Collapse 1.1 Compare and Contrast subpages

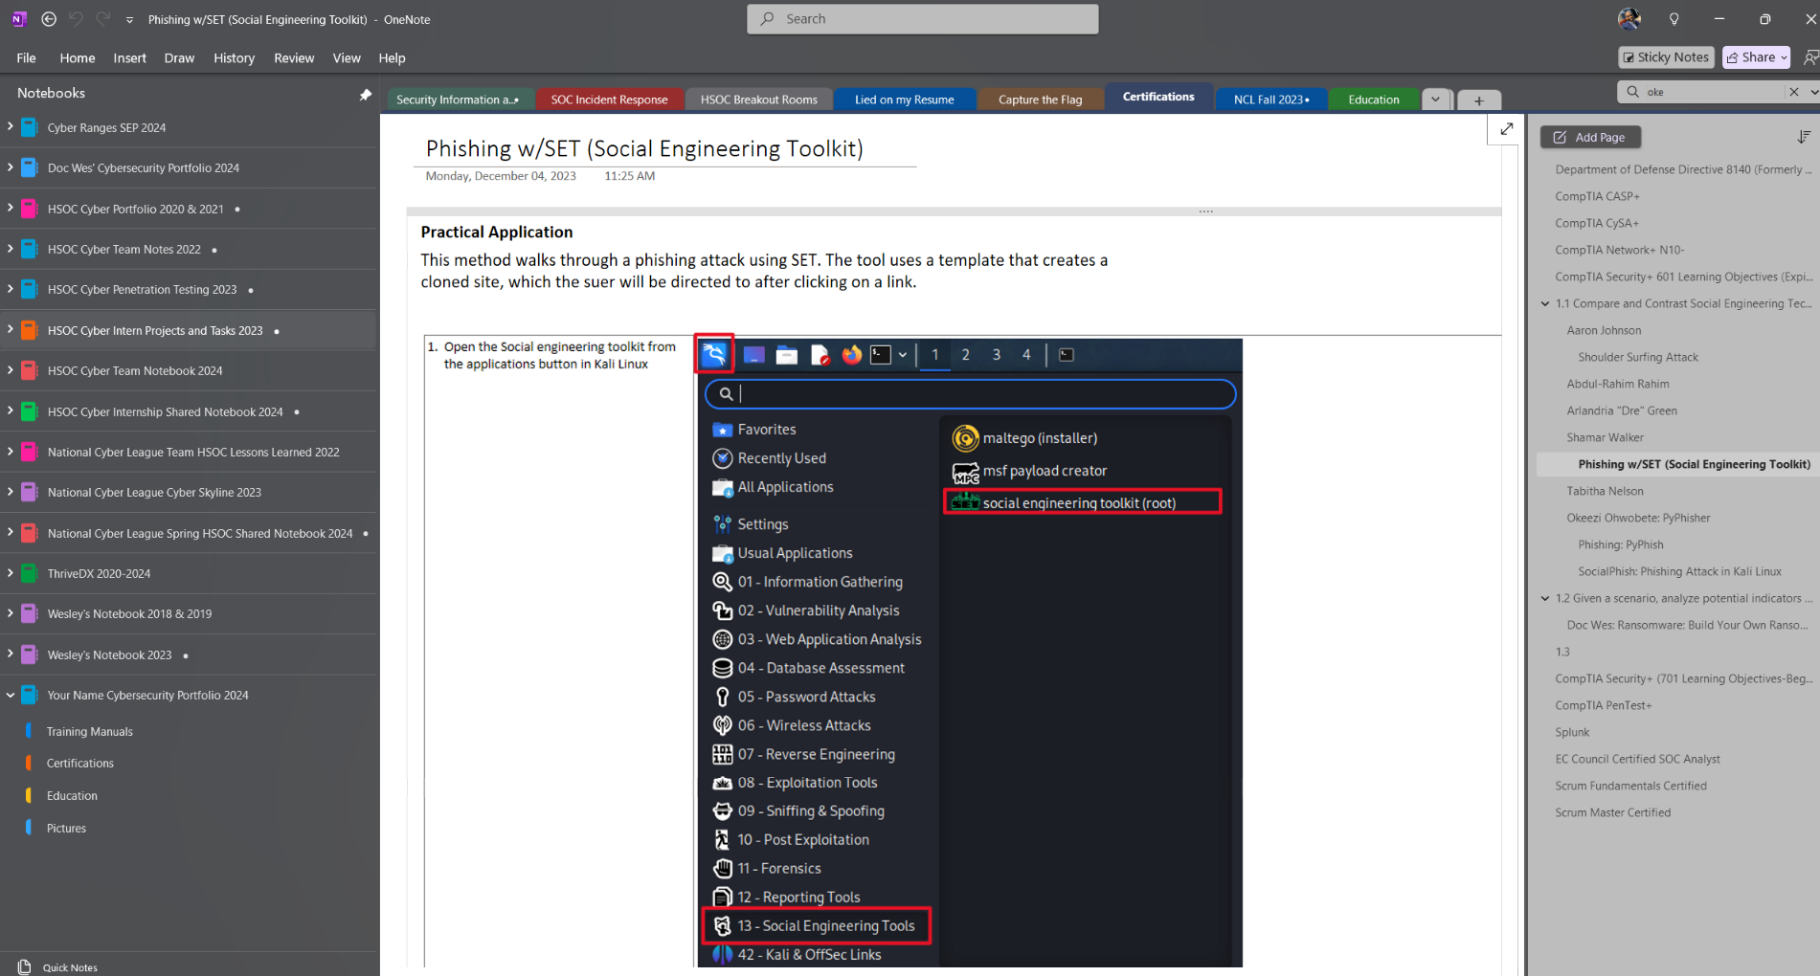(1545, 303)
